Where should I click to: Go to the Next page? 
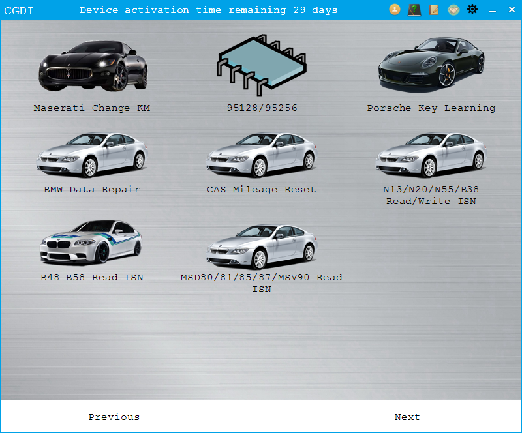[407, 417]
